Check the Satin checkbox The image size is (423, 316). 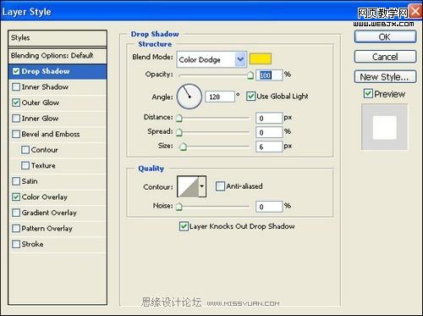pyautogui.click(x=16, y=181)
